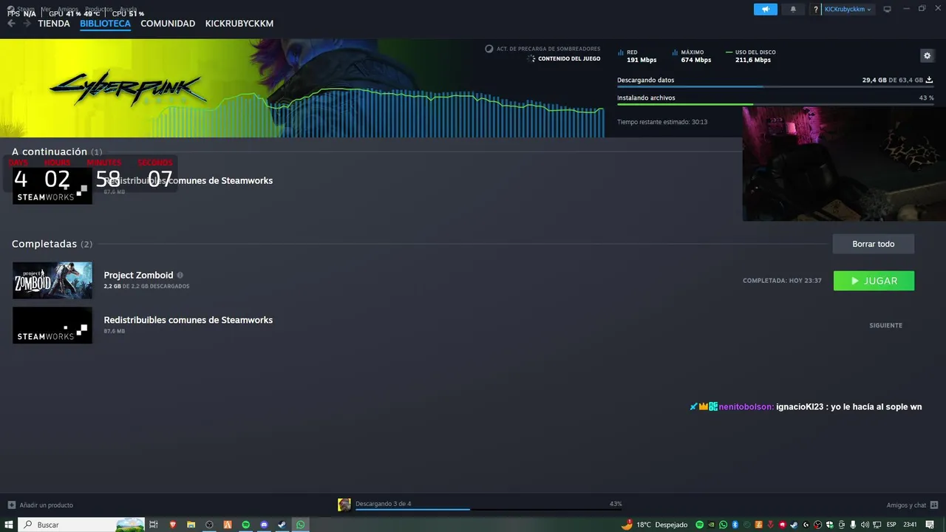Click the 29,4 GB download size download icon
Screen dimensions: 946x532
point(929,80)
